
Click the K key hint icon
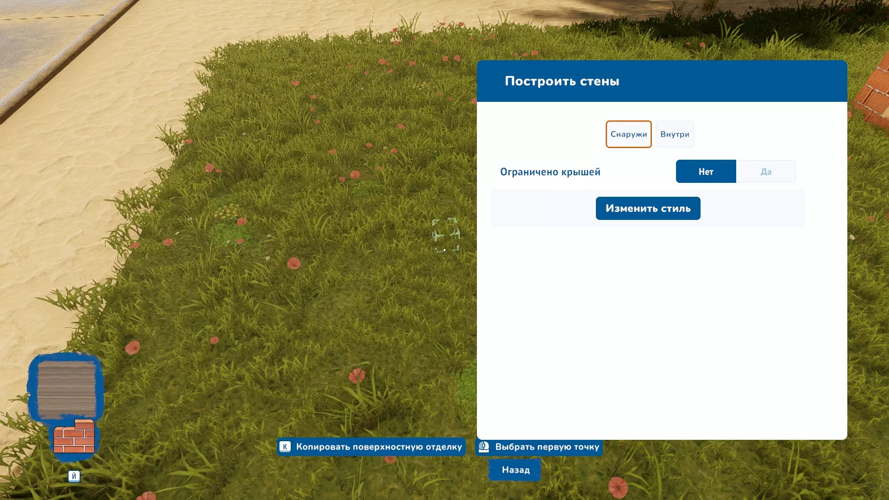(x=285, y=447)
